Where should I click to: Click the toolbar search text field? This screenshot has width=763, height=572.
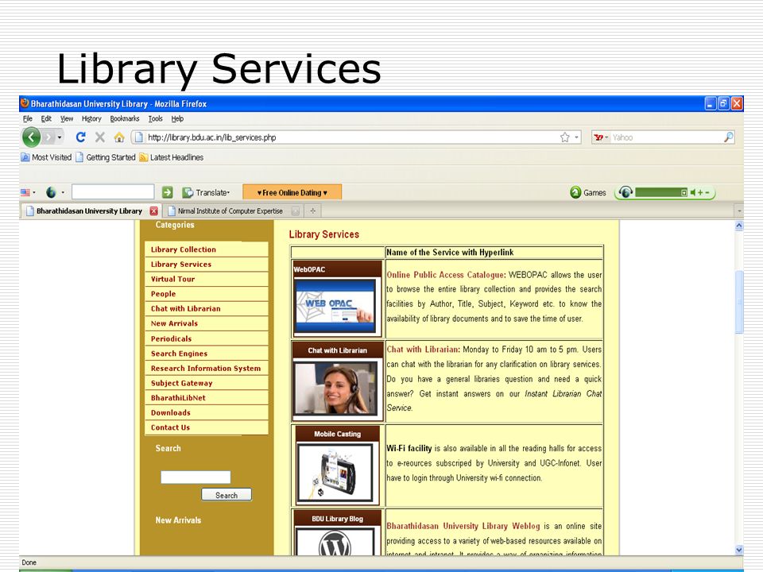(113, 192)
